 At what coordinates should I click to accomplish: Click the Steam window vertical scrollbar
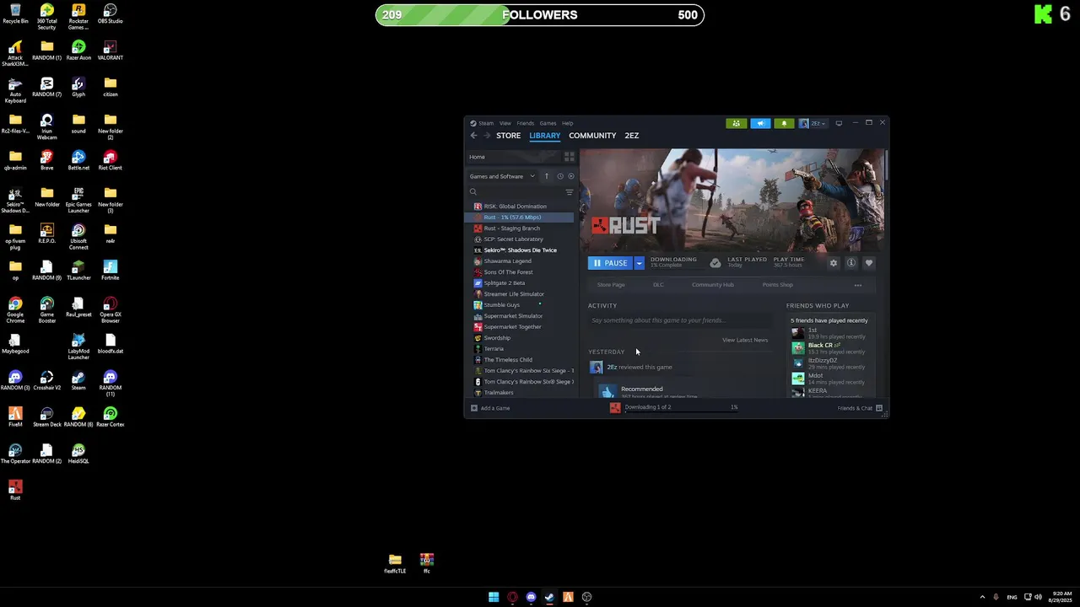887,165
